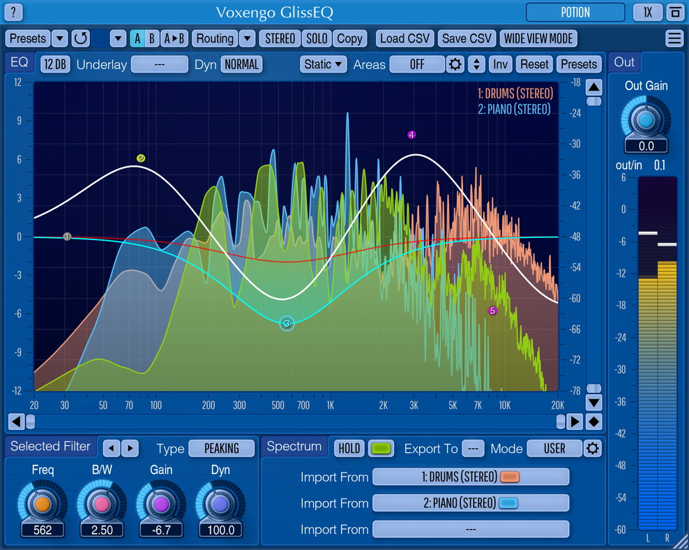Click the preset reset circular arrow icon
Screen dimensions: 689x550
[x=81, y=38]
